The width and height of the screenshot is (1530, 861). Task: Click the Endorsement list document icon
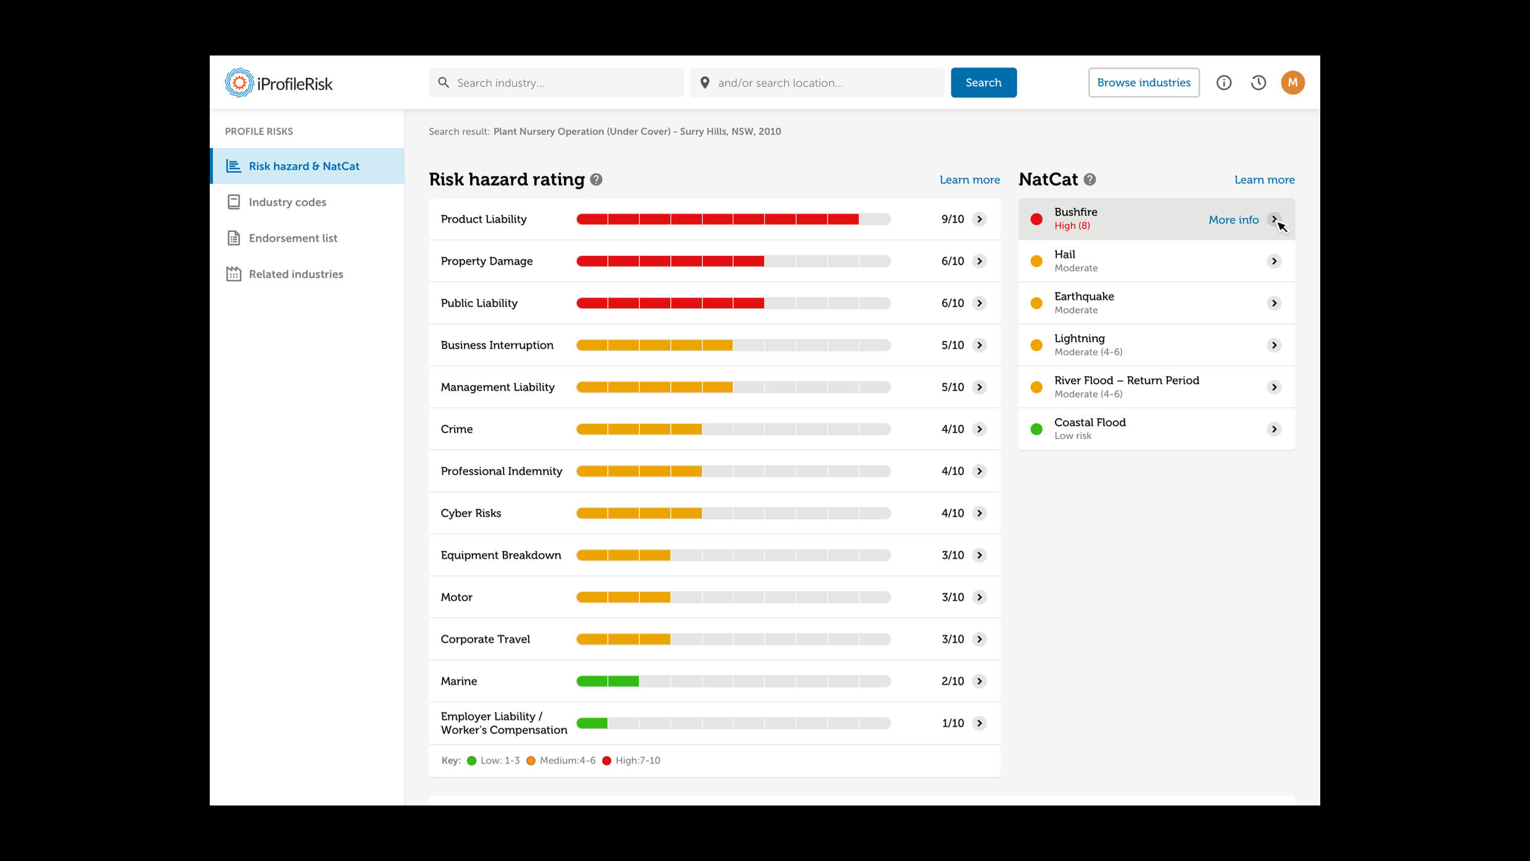click(234, 238)
